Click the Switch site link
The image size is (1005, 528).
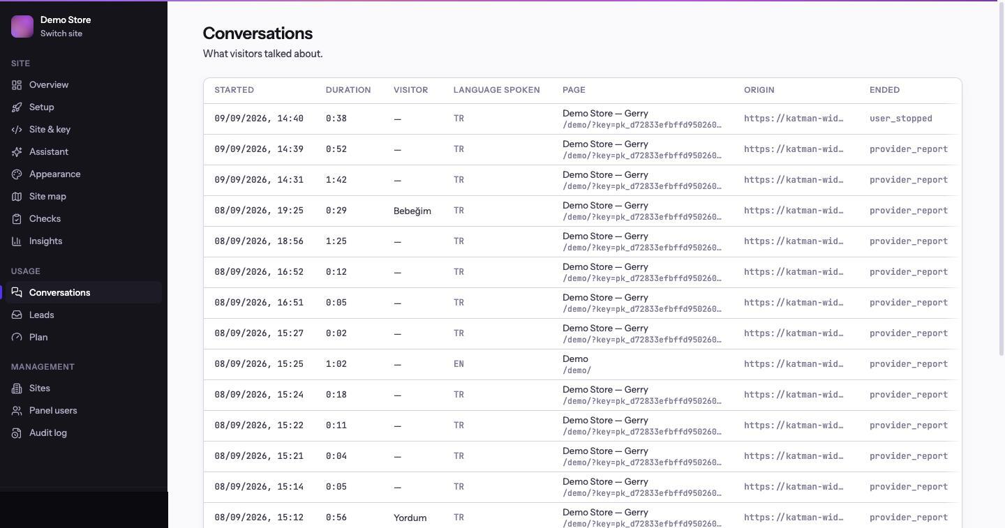[61, 33]
